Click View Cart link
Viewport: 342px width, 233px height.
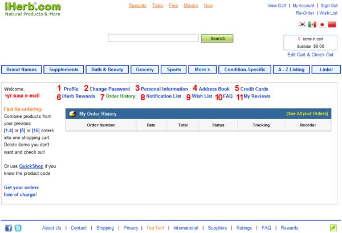(x=277, y=6)
